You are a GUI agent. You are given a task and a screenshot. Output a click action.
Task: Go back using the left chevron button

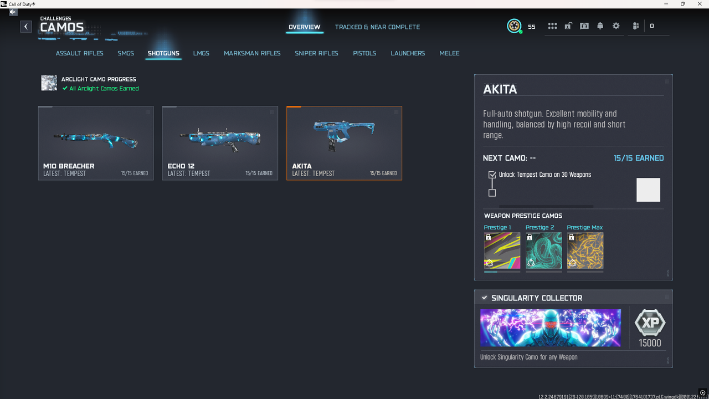26,27
